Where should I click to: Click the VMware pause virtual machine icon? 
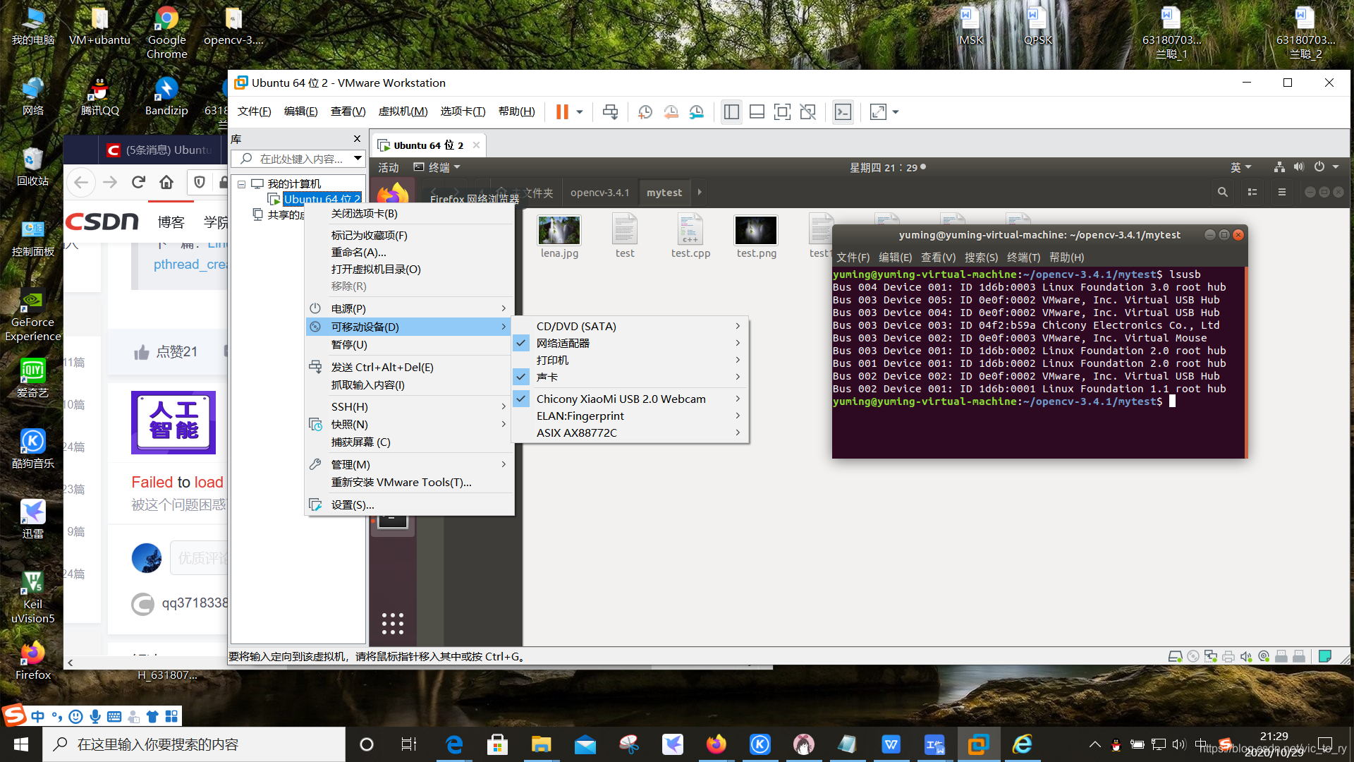click(x=562, y=111)
